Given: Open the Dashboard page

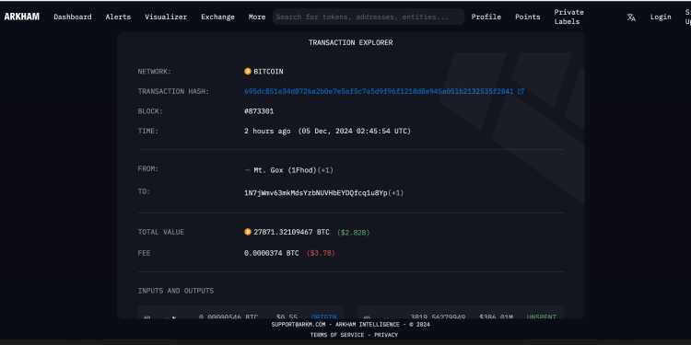Looking at the screenshot, I should click(x=73, y=17).
